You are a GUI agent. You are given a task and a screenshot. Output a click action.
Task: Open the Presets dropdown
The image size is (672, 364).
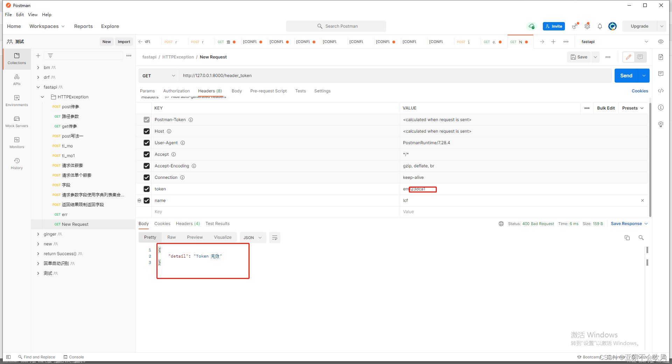tap(633, 108)
